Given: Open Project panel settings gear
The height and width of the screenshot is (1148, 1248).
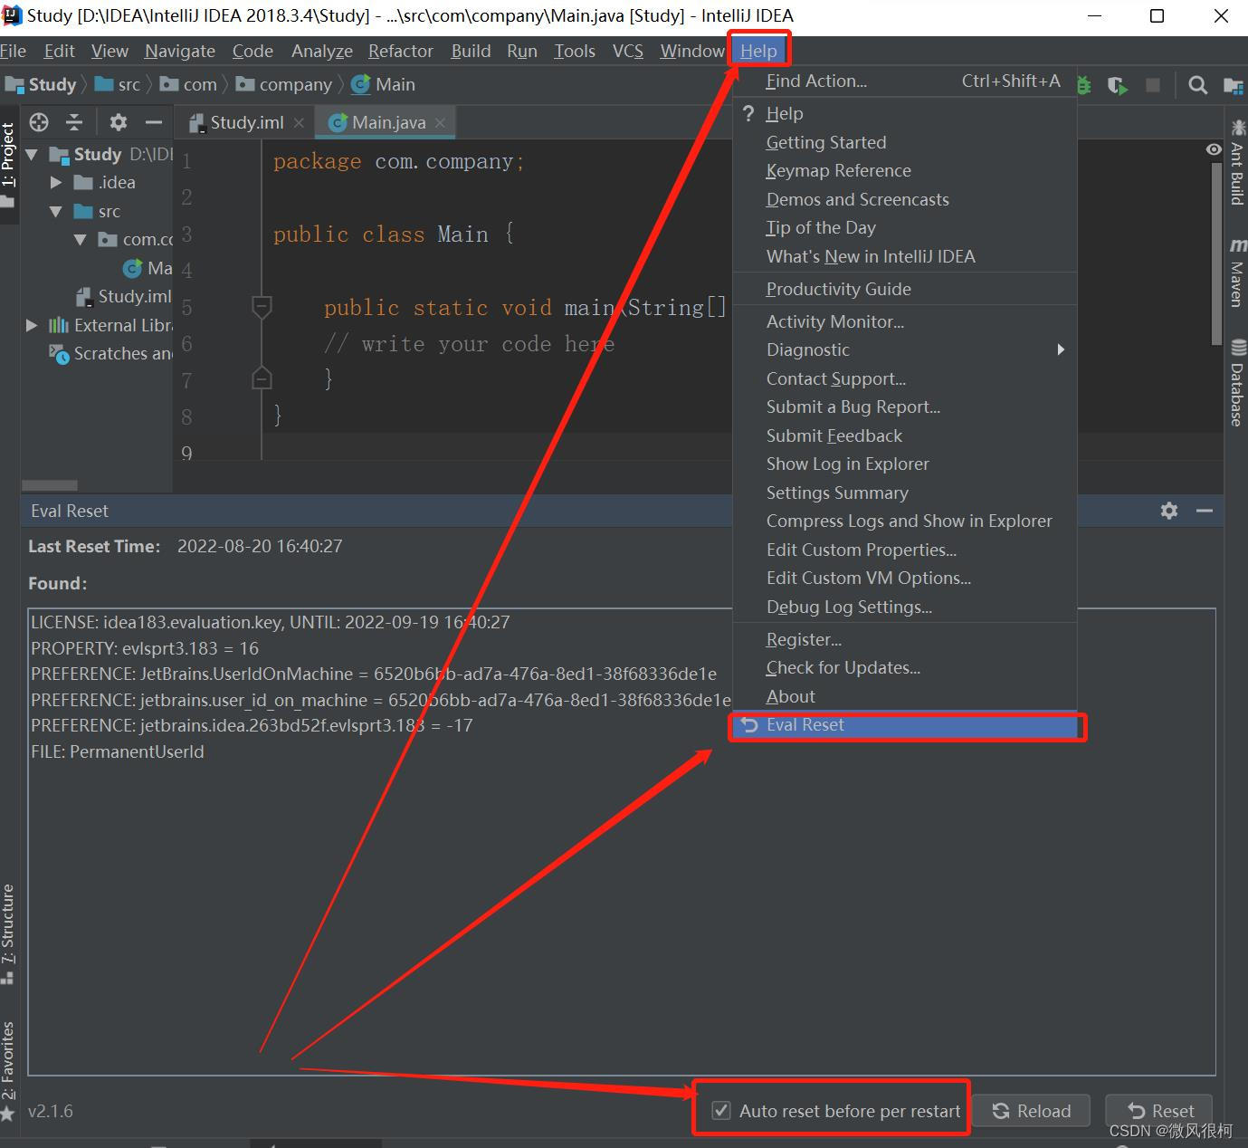Looking at the screenshot, I should 119,122.
